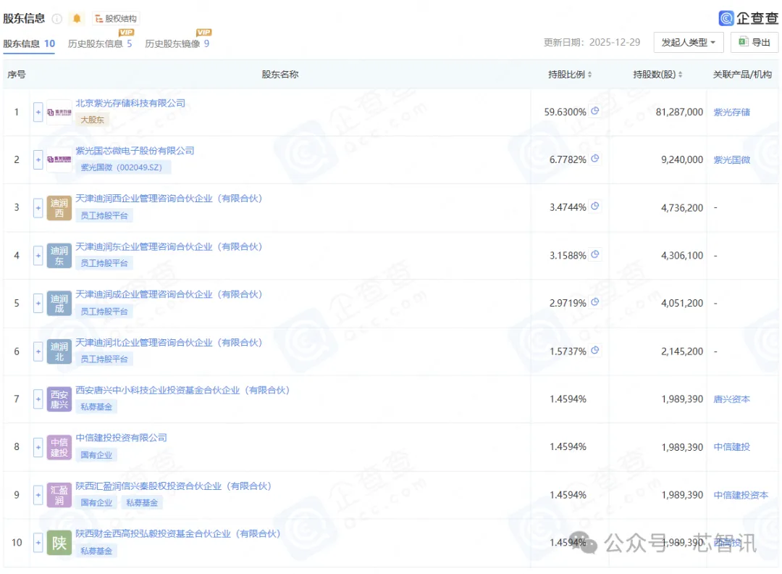The width and height of the screenshot is (782, 574).
Task: Click the 汇盈润 avatar icon
Action: (59, 495)
